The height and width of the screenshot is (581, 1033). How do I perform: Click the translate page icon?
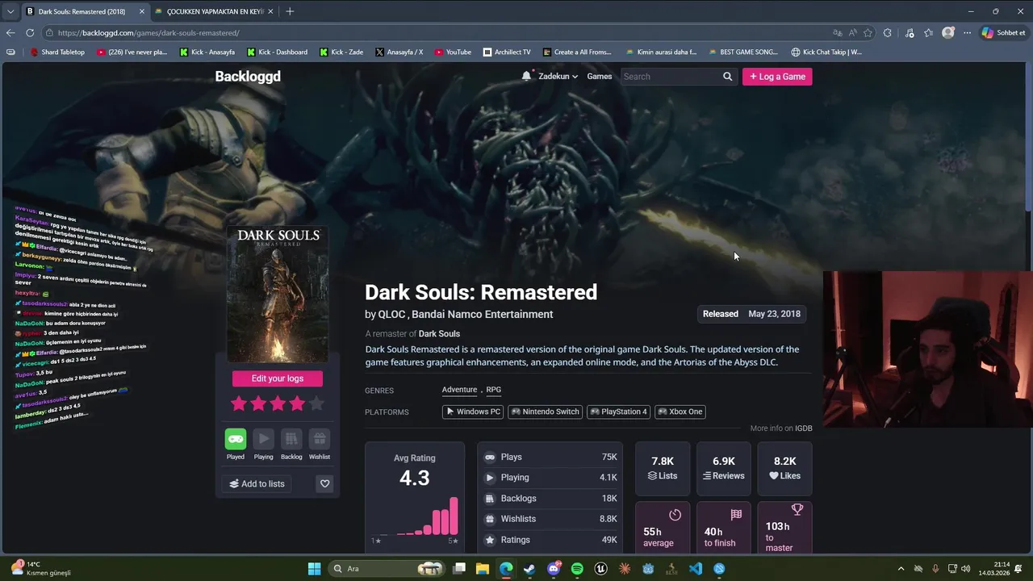coord(837,33)
